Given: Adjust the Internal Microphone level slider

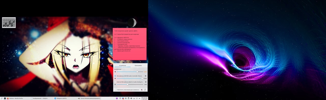Looking at the screenshot, I should pyautogui.click(x=130, y=84).
